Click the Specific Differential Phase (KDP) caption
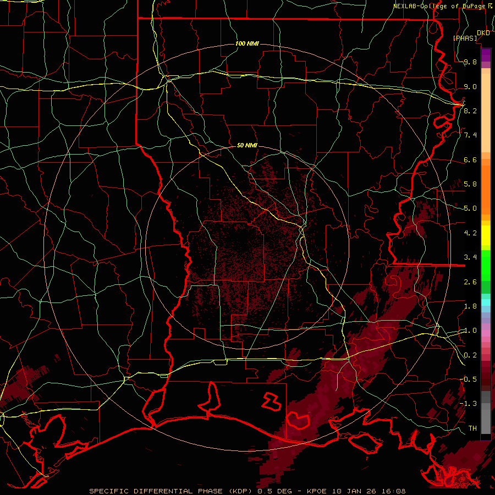This screenshot has width=495, height=495. tap(172, 491)
